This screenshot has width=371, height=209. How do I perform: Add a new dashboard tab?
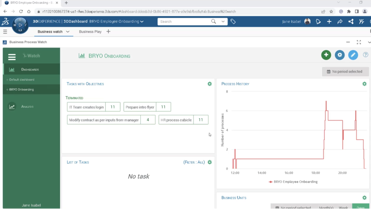pyautogui.click(x=108, y=32)
